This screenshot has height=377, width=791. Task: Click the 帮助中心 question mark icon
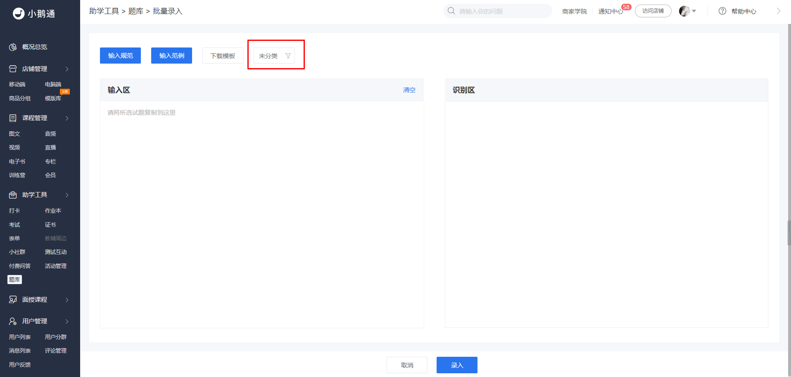[x=722, y=11]
